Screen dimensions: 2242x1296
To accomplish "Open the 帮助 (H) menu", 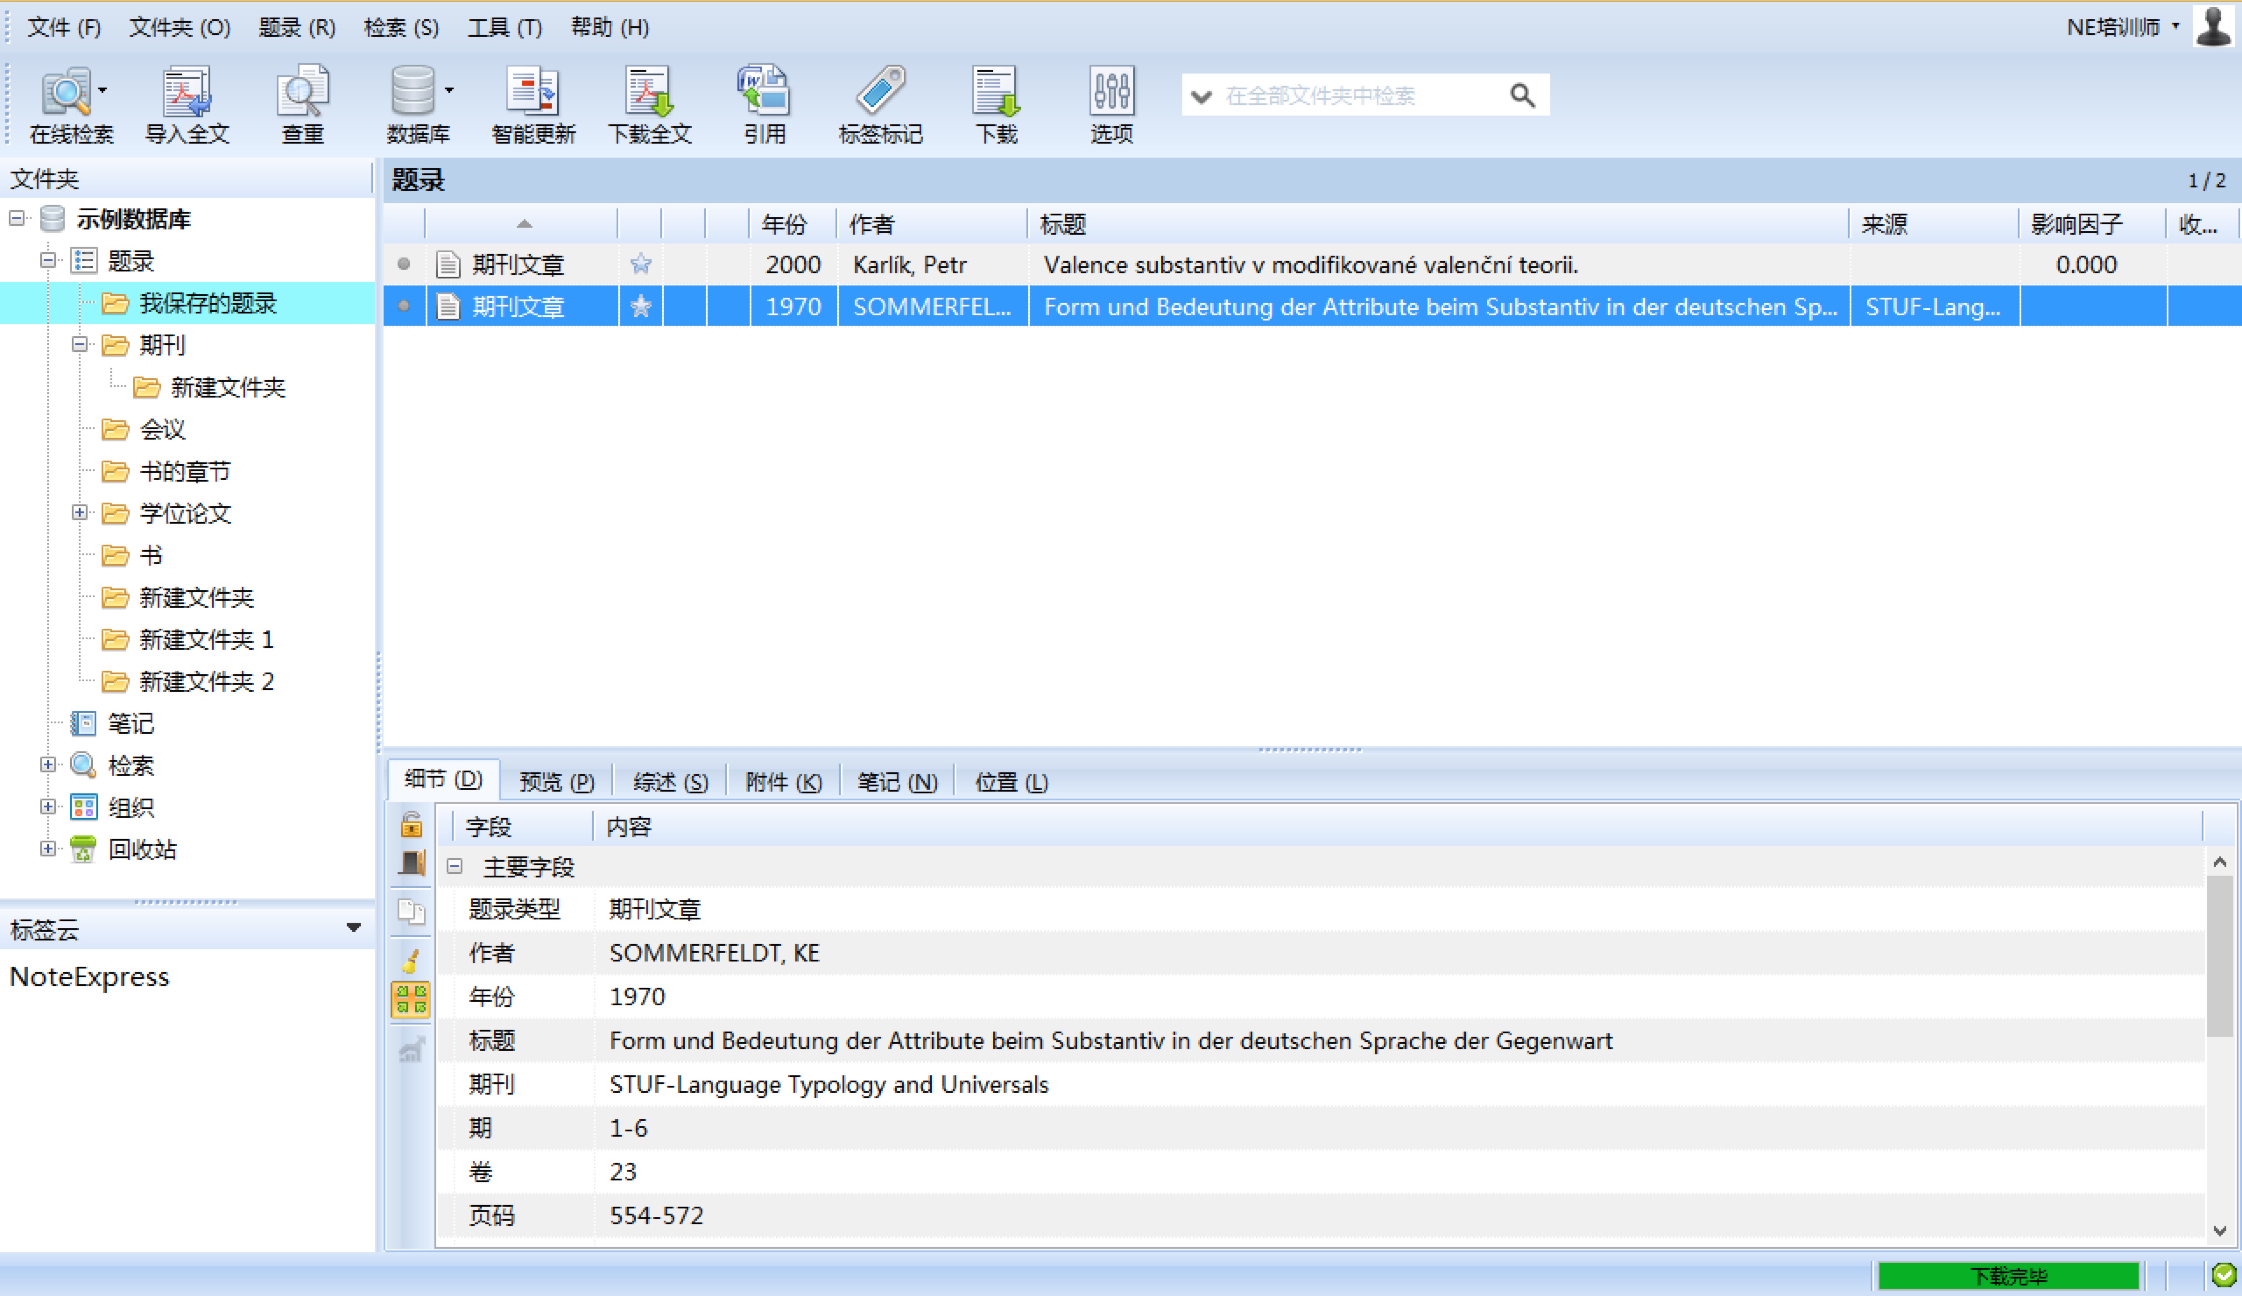I will click(610, 28).
